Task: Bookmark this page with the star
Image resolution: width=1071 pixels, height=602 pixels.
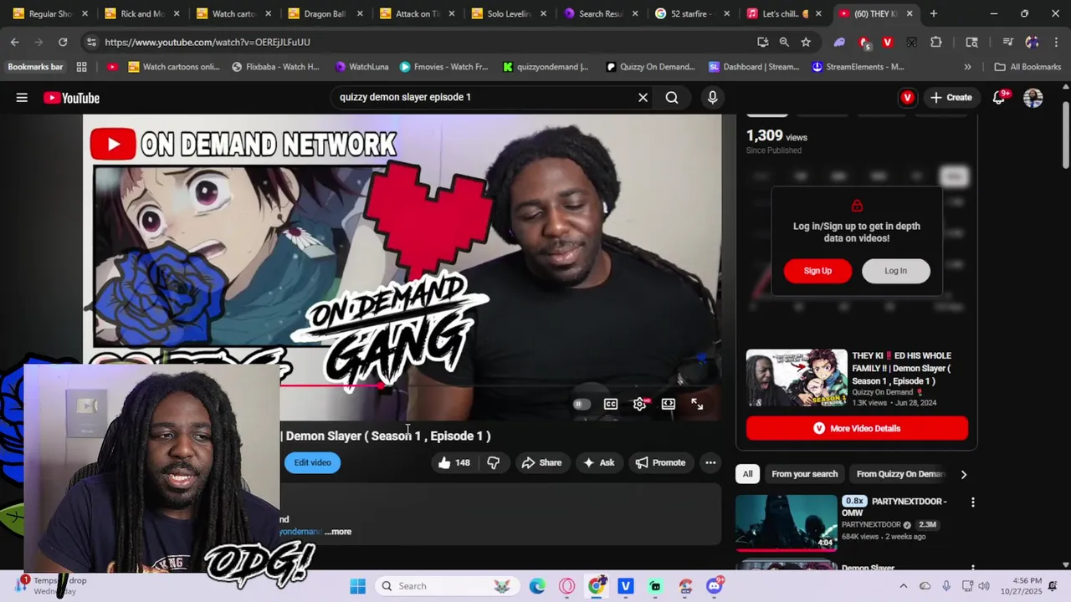Action: (806, 42)
